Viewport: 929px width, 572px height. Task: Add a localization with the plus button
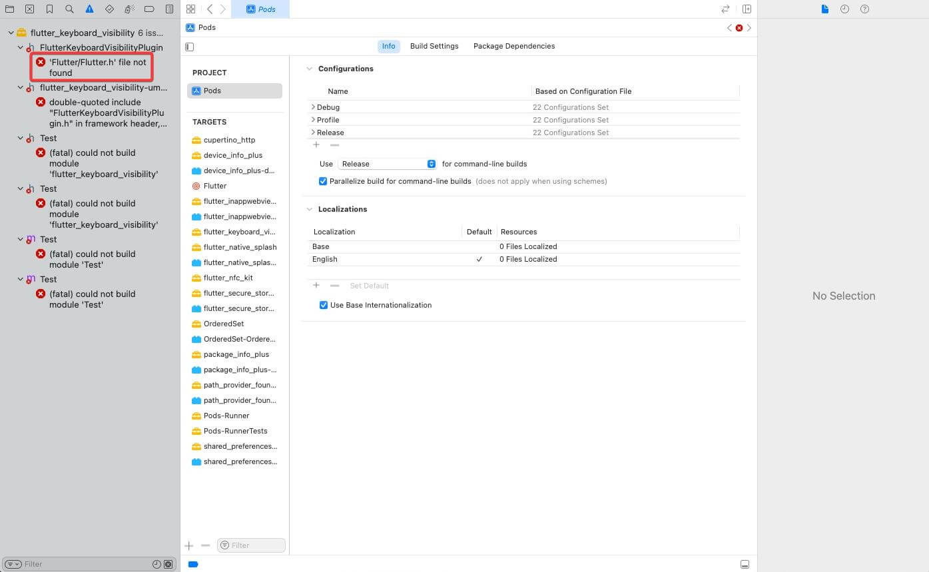coord(316,285)
